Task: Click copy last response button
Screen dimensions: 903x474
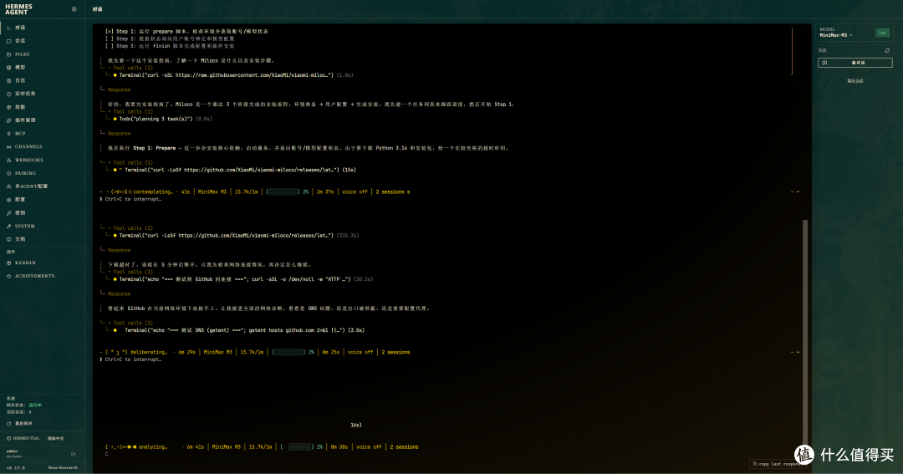Action: [x=777, y=464]
